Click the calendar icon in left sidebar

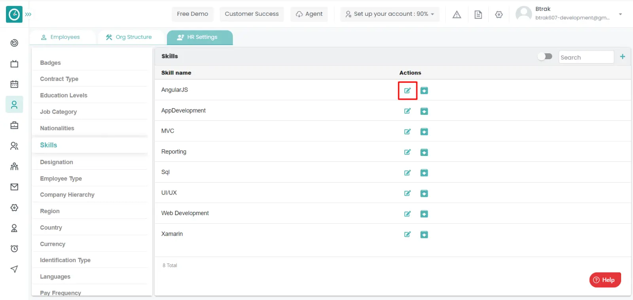pos(14,84)
